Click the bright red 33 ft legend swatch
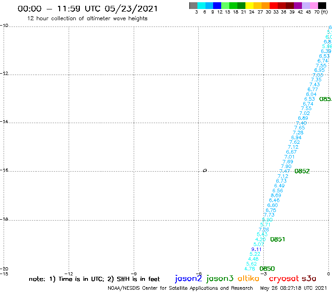The width and height of the screenshot is (332, 292). pyautogui.click(x=274, y=5)
